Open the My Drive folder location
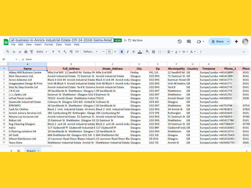Image resolution: width=251 pixels, height=188 pixels. click(136, 40)
